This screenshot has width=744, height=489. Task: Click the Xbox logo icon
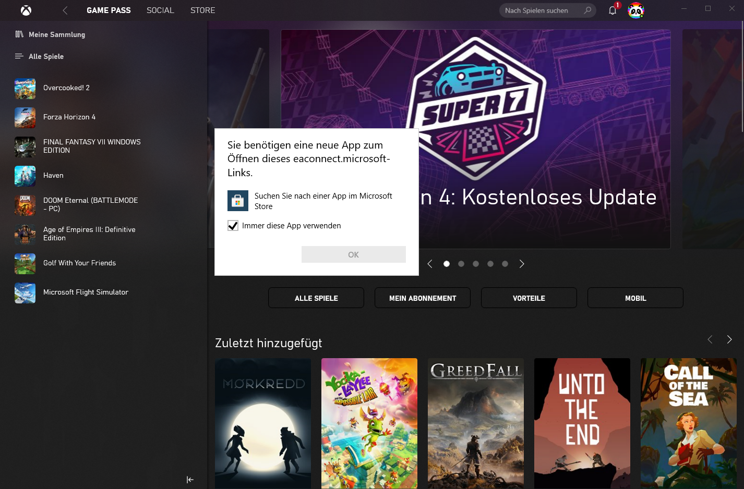tap(26, 10)
